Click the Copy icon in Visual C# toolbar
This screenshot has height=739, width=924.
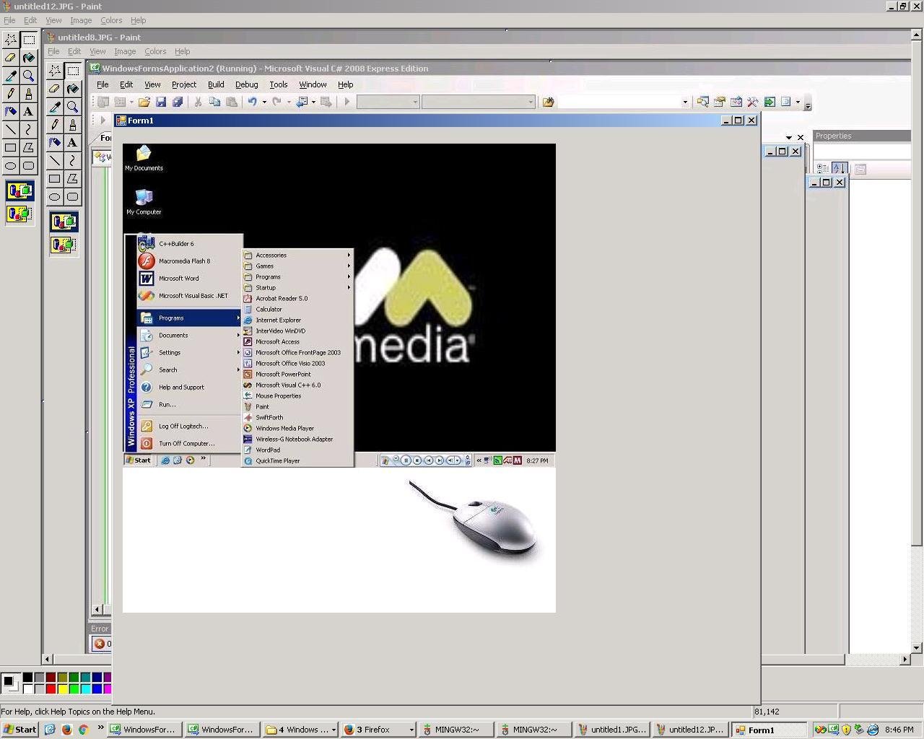click(214, 102)
